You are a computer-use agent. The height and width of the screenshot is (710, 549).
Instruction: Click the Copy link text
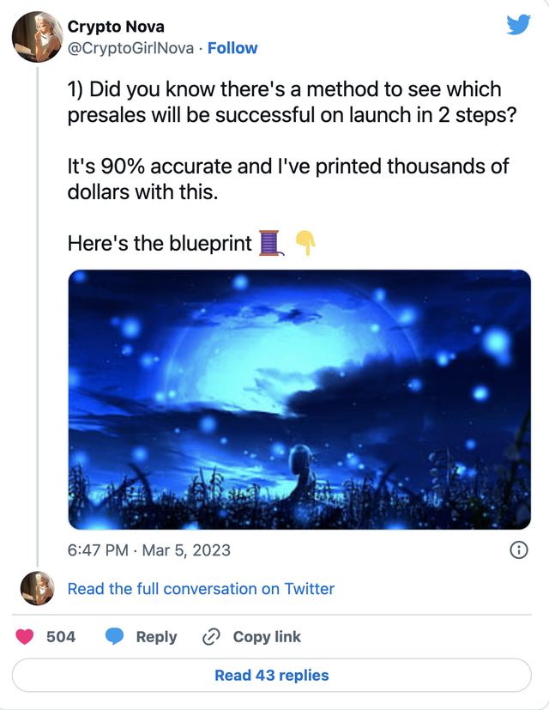point(267,636)
